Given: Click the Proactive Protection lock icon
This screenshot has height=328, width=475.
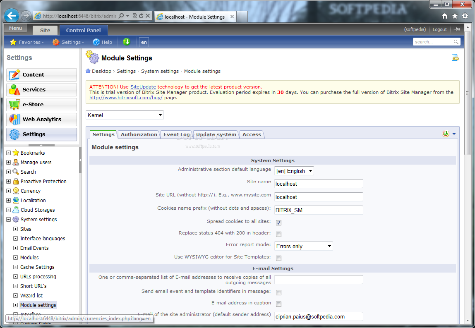Looking at the screenshot, I should pyautogui.click(x=16, y=182).
